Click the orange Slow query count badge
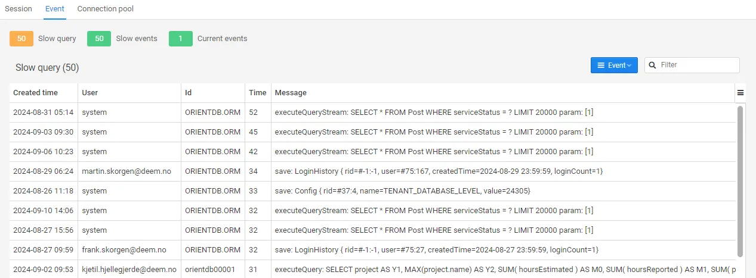The height and width of the screenshot is (278, 756). point(21,39)
